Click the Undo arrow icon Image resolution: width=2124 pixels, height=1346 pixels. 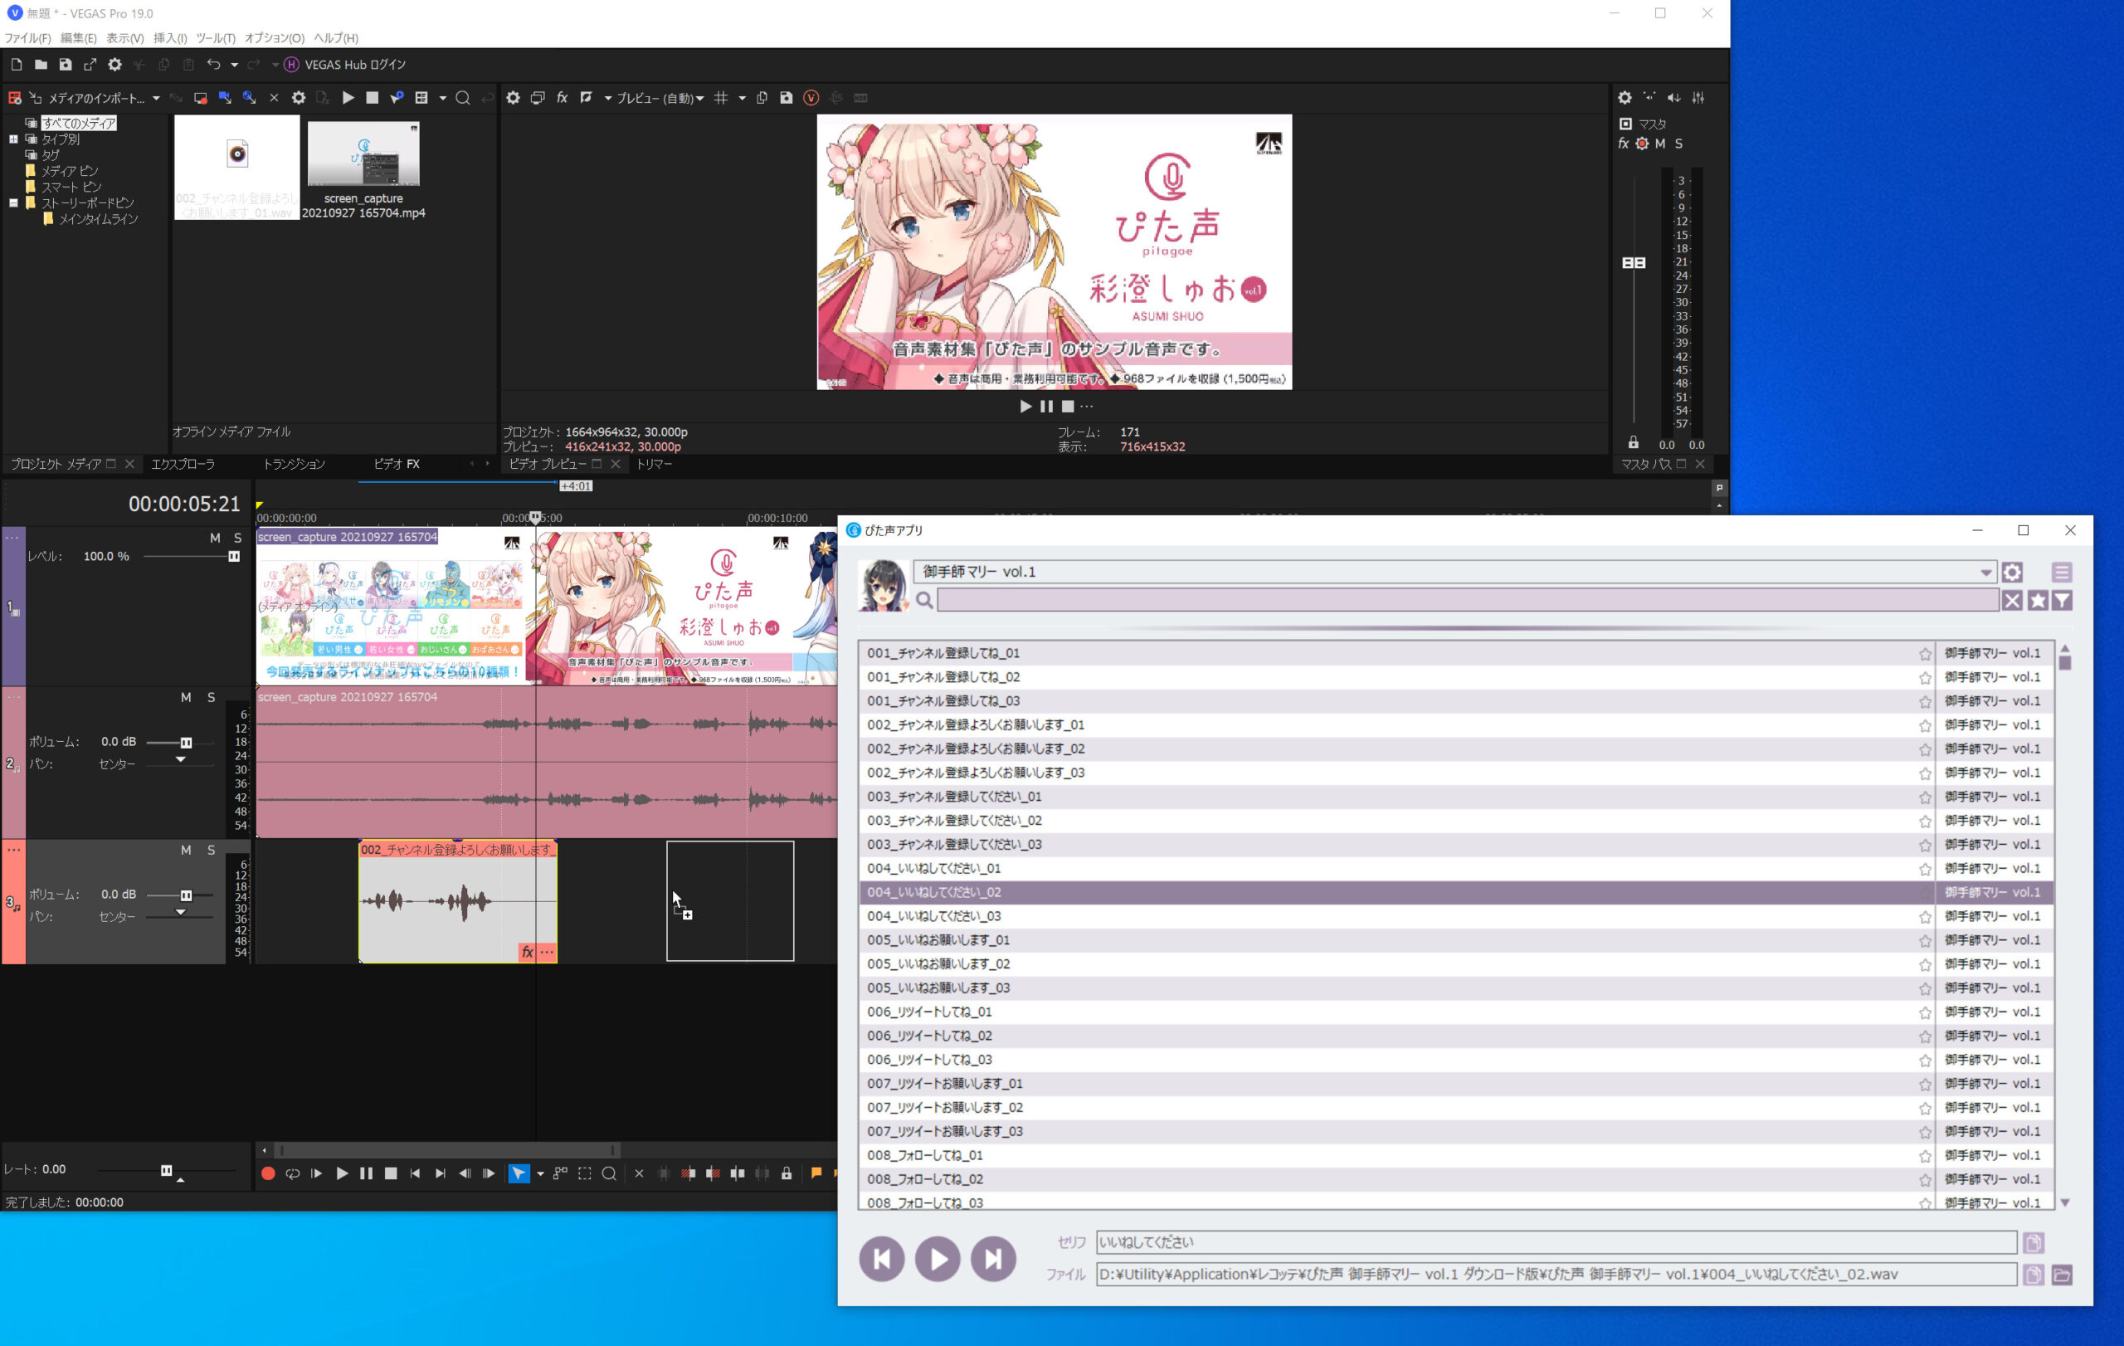click(x=213, y=65)
